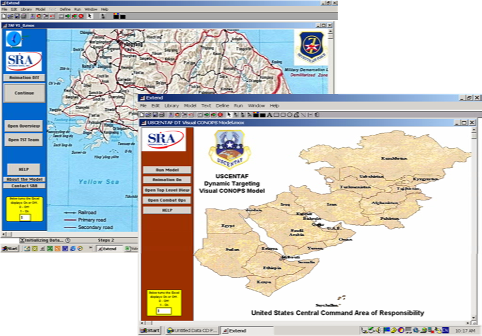Click Undo red arrow icon in front toolbar
The image size is (482, 336).
pyautogui.click(x=191, y=115)
